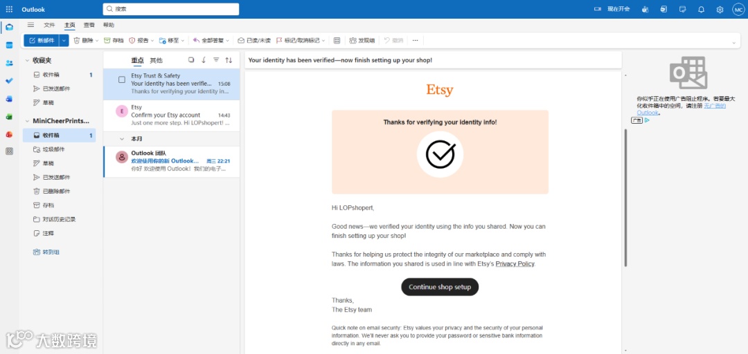Screen dimensions: 748x354
Task: Open Word app in left rail
Action: 9,99
